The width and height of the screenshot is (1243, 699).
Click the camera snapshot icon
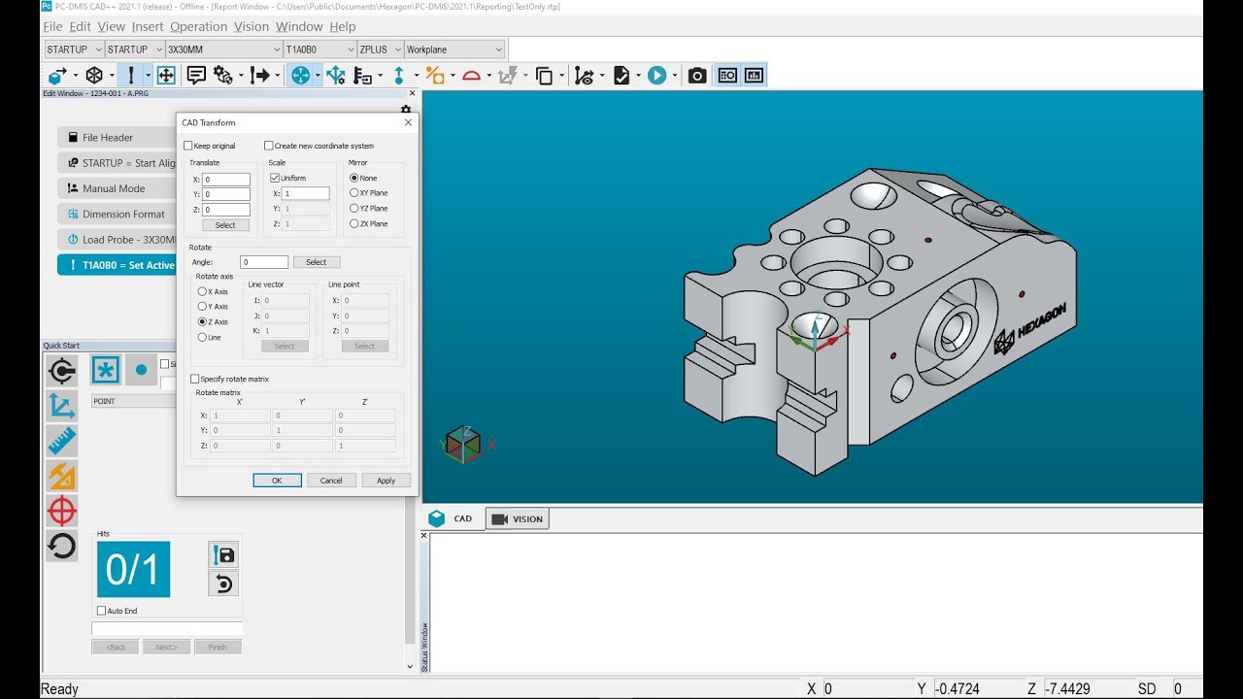tap(697, 75)
